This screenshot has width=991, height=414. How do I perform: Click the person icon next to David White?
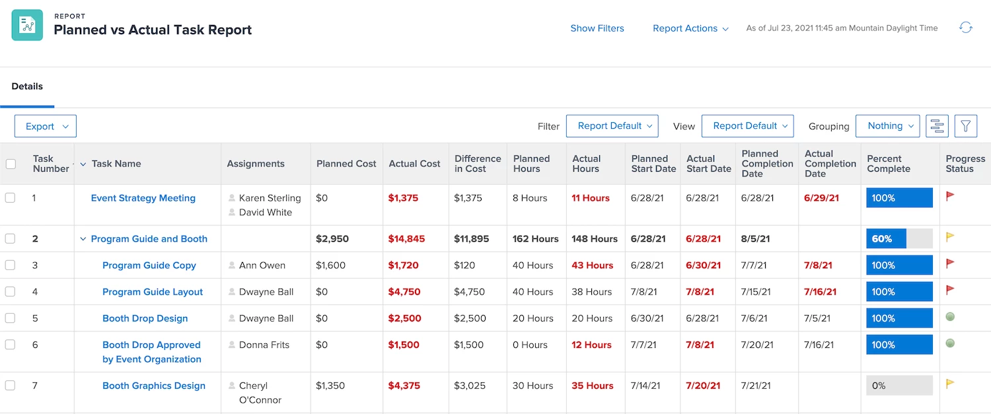[232, 213]
